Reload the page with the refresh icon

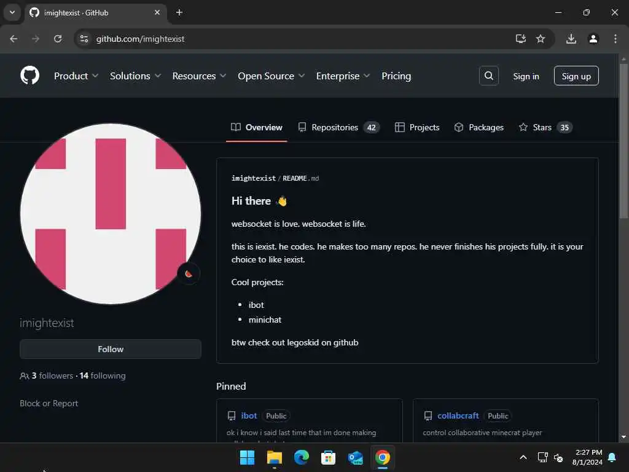click(58, 39)
